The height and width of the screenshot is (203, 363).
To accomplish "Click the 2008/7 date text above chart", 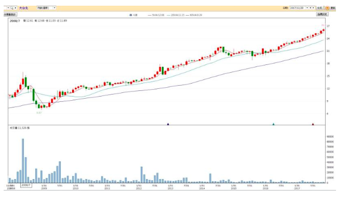I will (15, 21).
